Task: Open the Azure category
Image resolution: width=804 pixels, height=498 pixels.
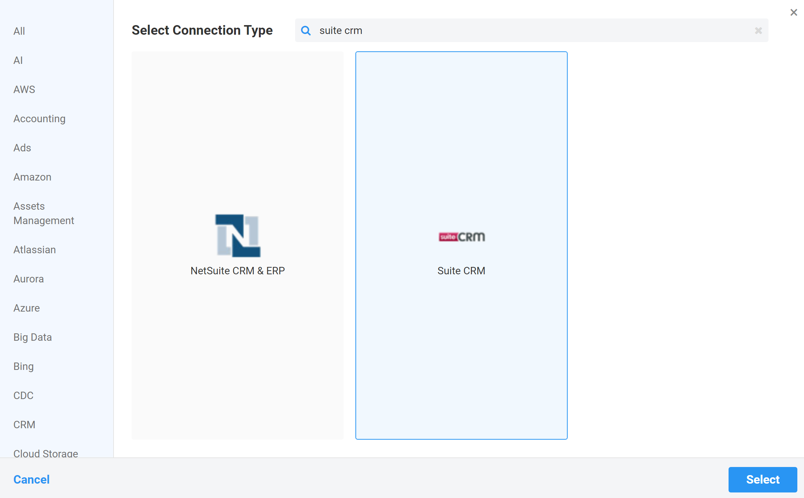Action: pos(27,308)
